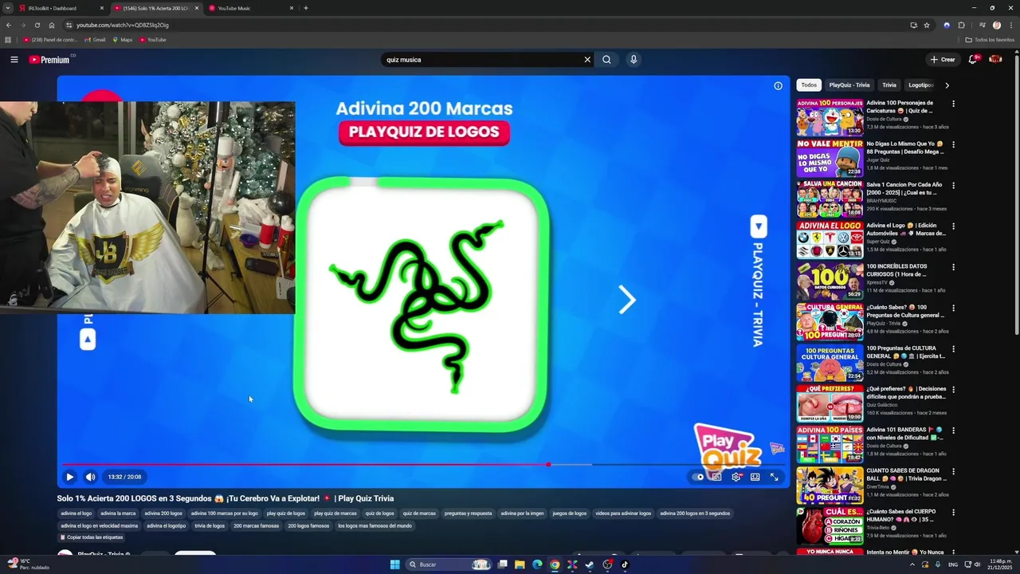
Task: Open the player settings gear
Action: [736, 477]
